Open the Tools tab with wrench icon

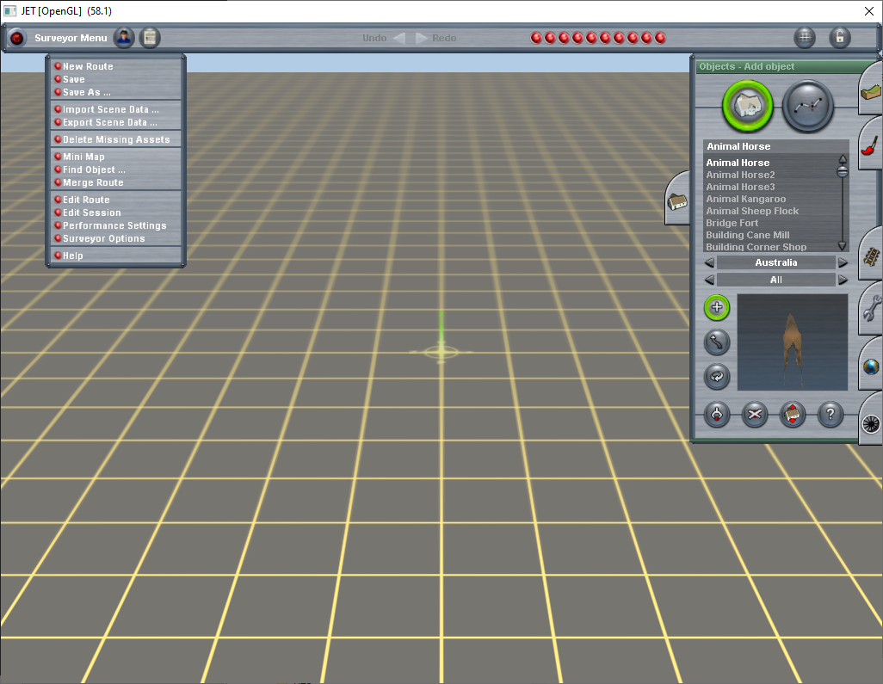(x=871, y=309)
